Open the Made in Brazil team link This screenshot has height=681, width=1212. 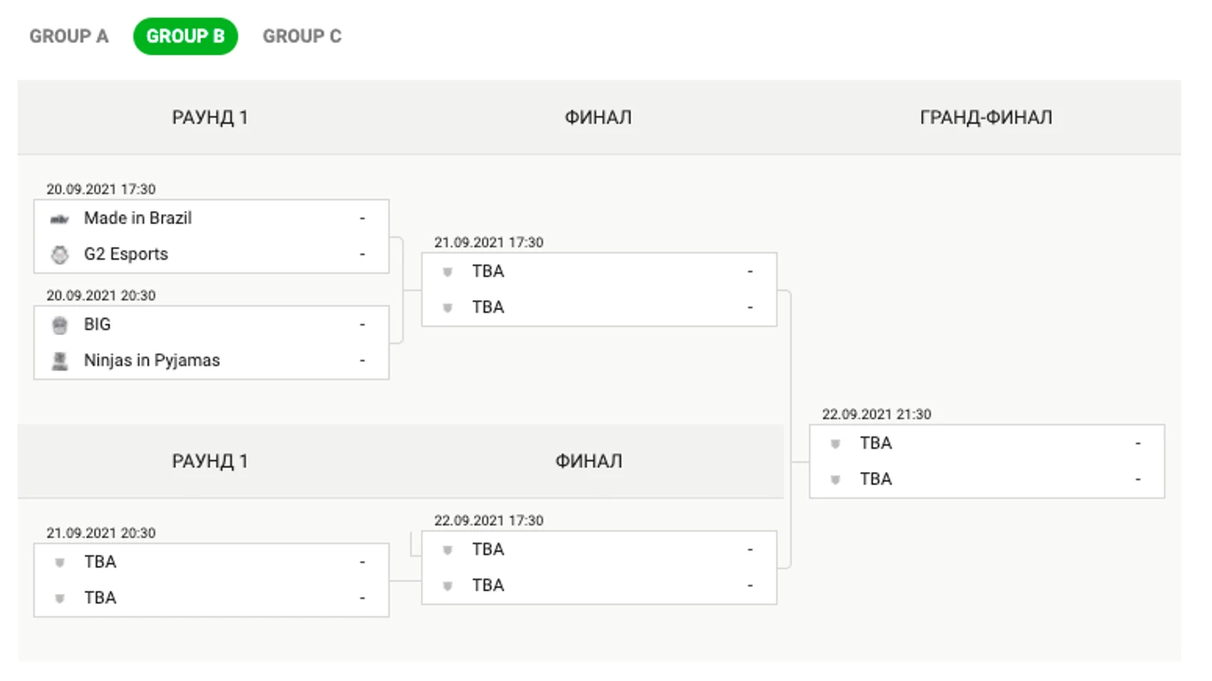(x=138, y=218)
